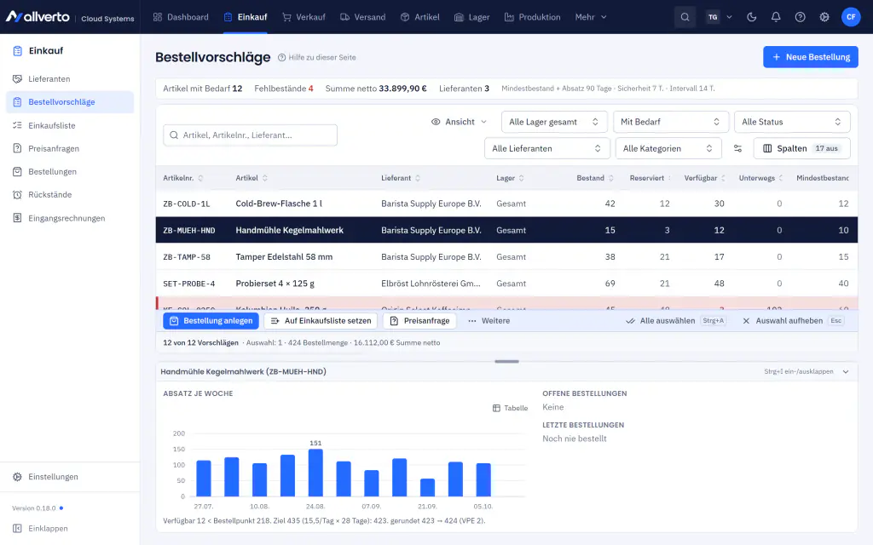Image resolution: width=873 pixels, height=545 pixels.
Task: Click the Neue Bestellung button
Action: [811, 57]
